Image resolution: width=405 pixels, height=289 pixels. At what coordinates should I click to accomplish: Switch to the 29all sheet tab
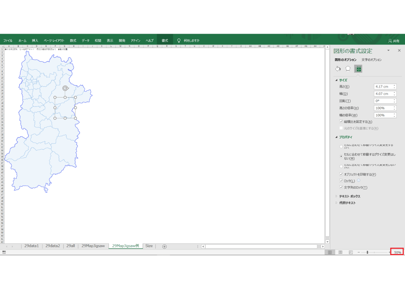point(71,246)
